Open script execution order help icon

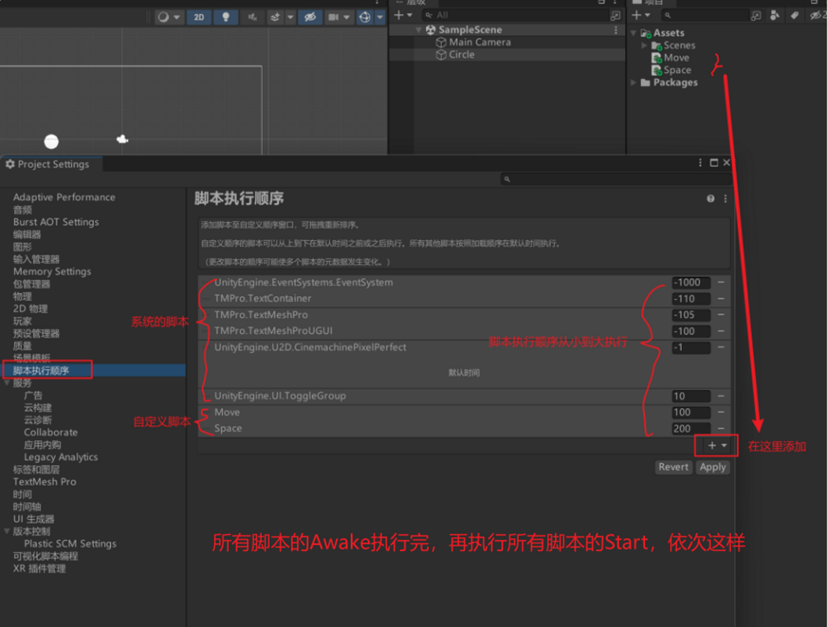point(711,199)
